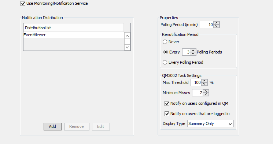The width and height of the screenshot is (273, 144).
Task: Decrease Miss Threshold with down arrow
Action: pyautogui.click(x=204, y=84)
